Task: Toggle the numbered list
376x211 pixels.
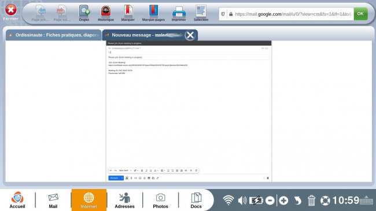Action: click(168, 171)
